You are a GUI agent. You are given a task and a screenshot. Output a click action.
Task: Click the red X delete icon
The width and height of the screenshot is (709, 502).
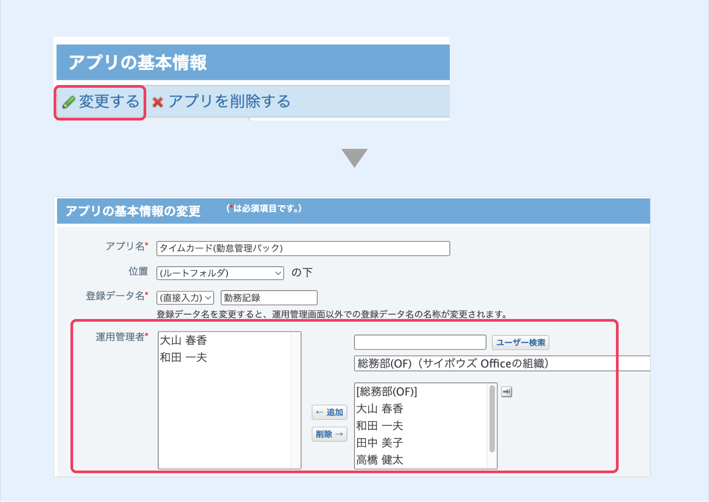(x=157, y=102)
